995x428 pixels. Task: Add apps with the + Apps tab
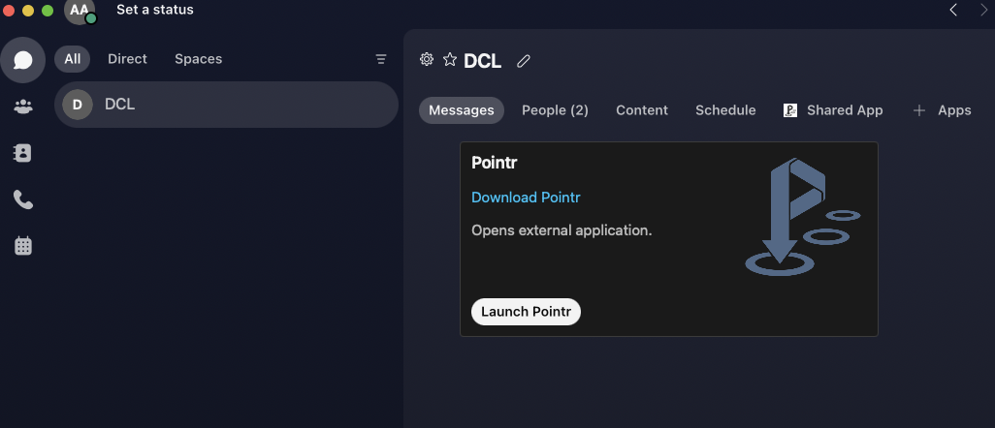pyautogui.click(x=942, y=110)
